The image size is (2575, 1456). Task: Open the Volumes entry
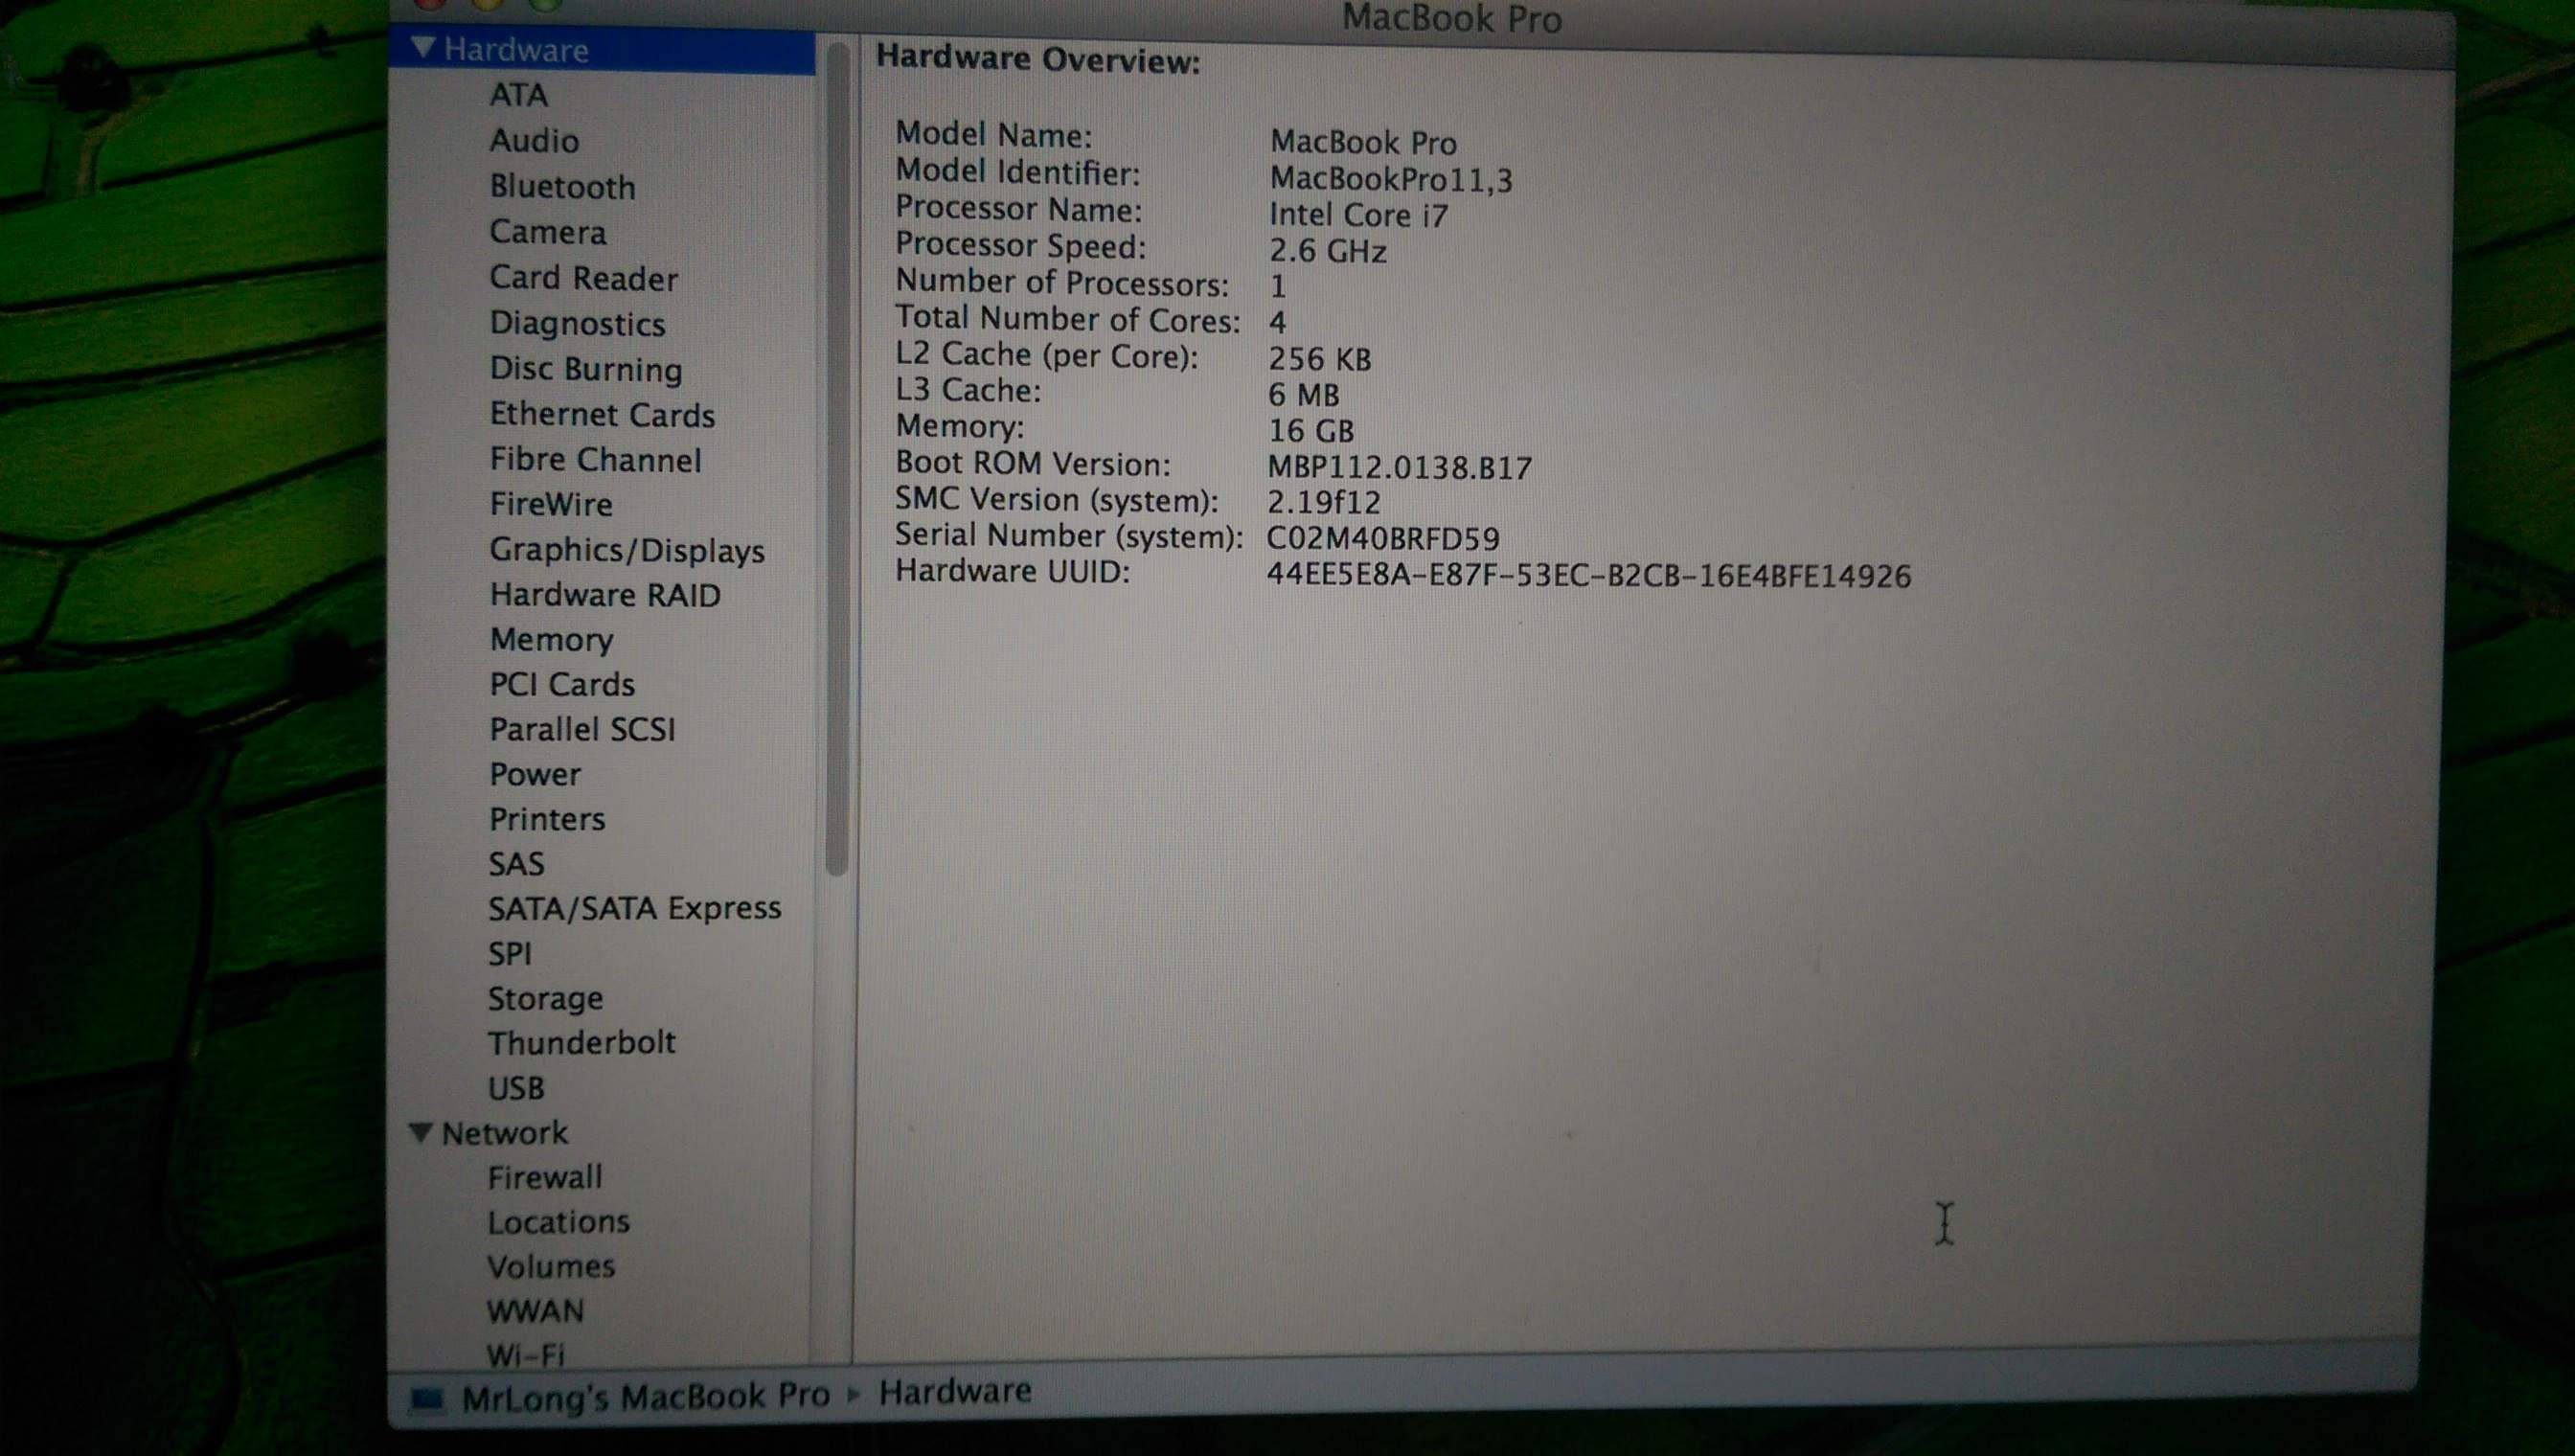[x=551, y=1267]
